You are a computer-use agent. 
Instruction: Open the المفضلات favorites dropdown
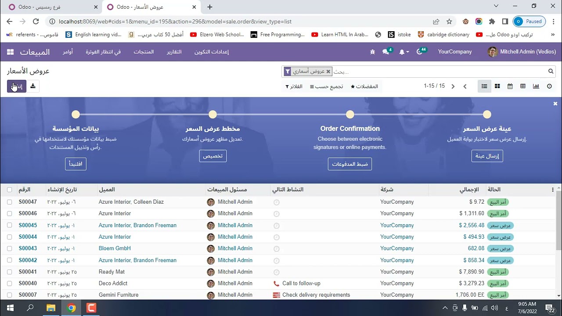[x=364, y=86]
